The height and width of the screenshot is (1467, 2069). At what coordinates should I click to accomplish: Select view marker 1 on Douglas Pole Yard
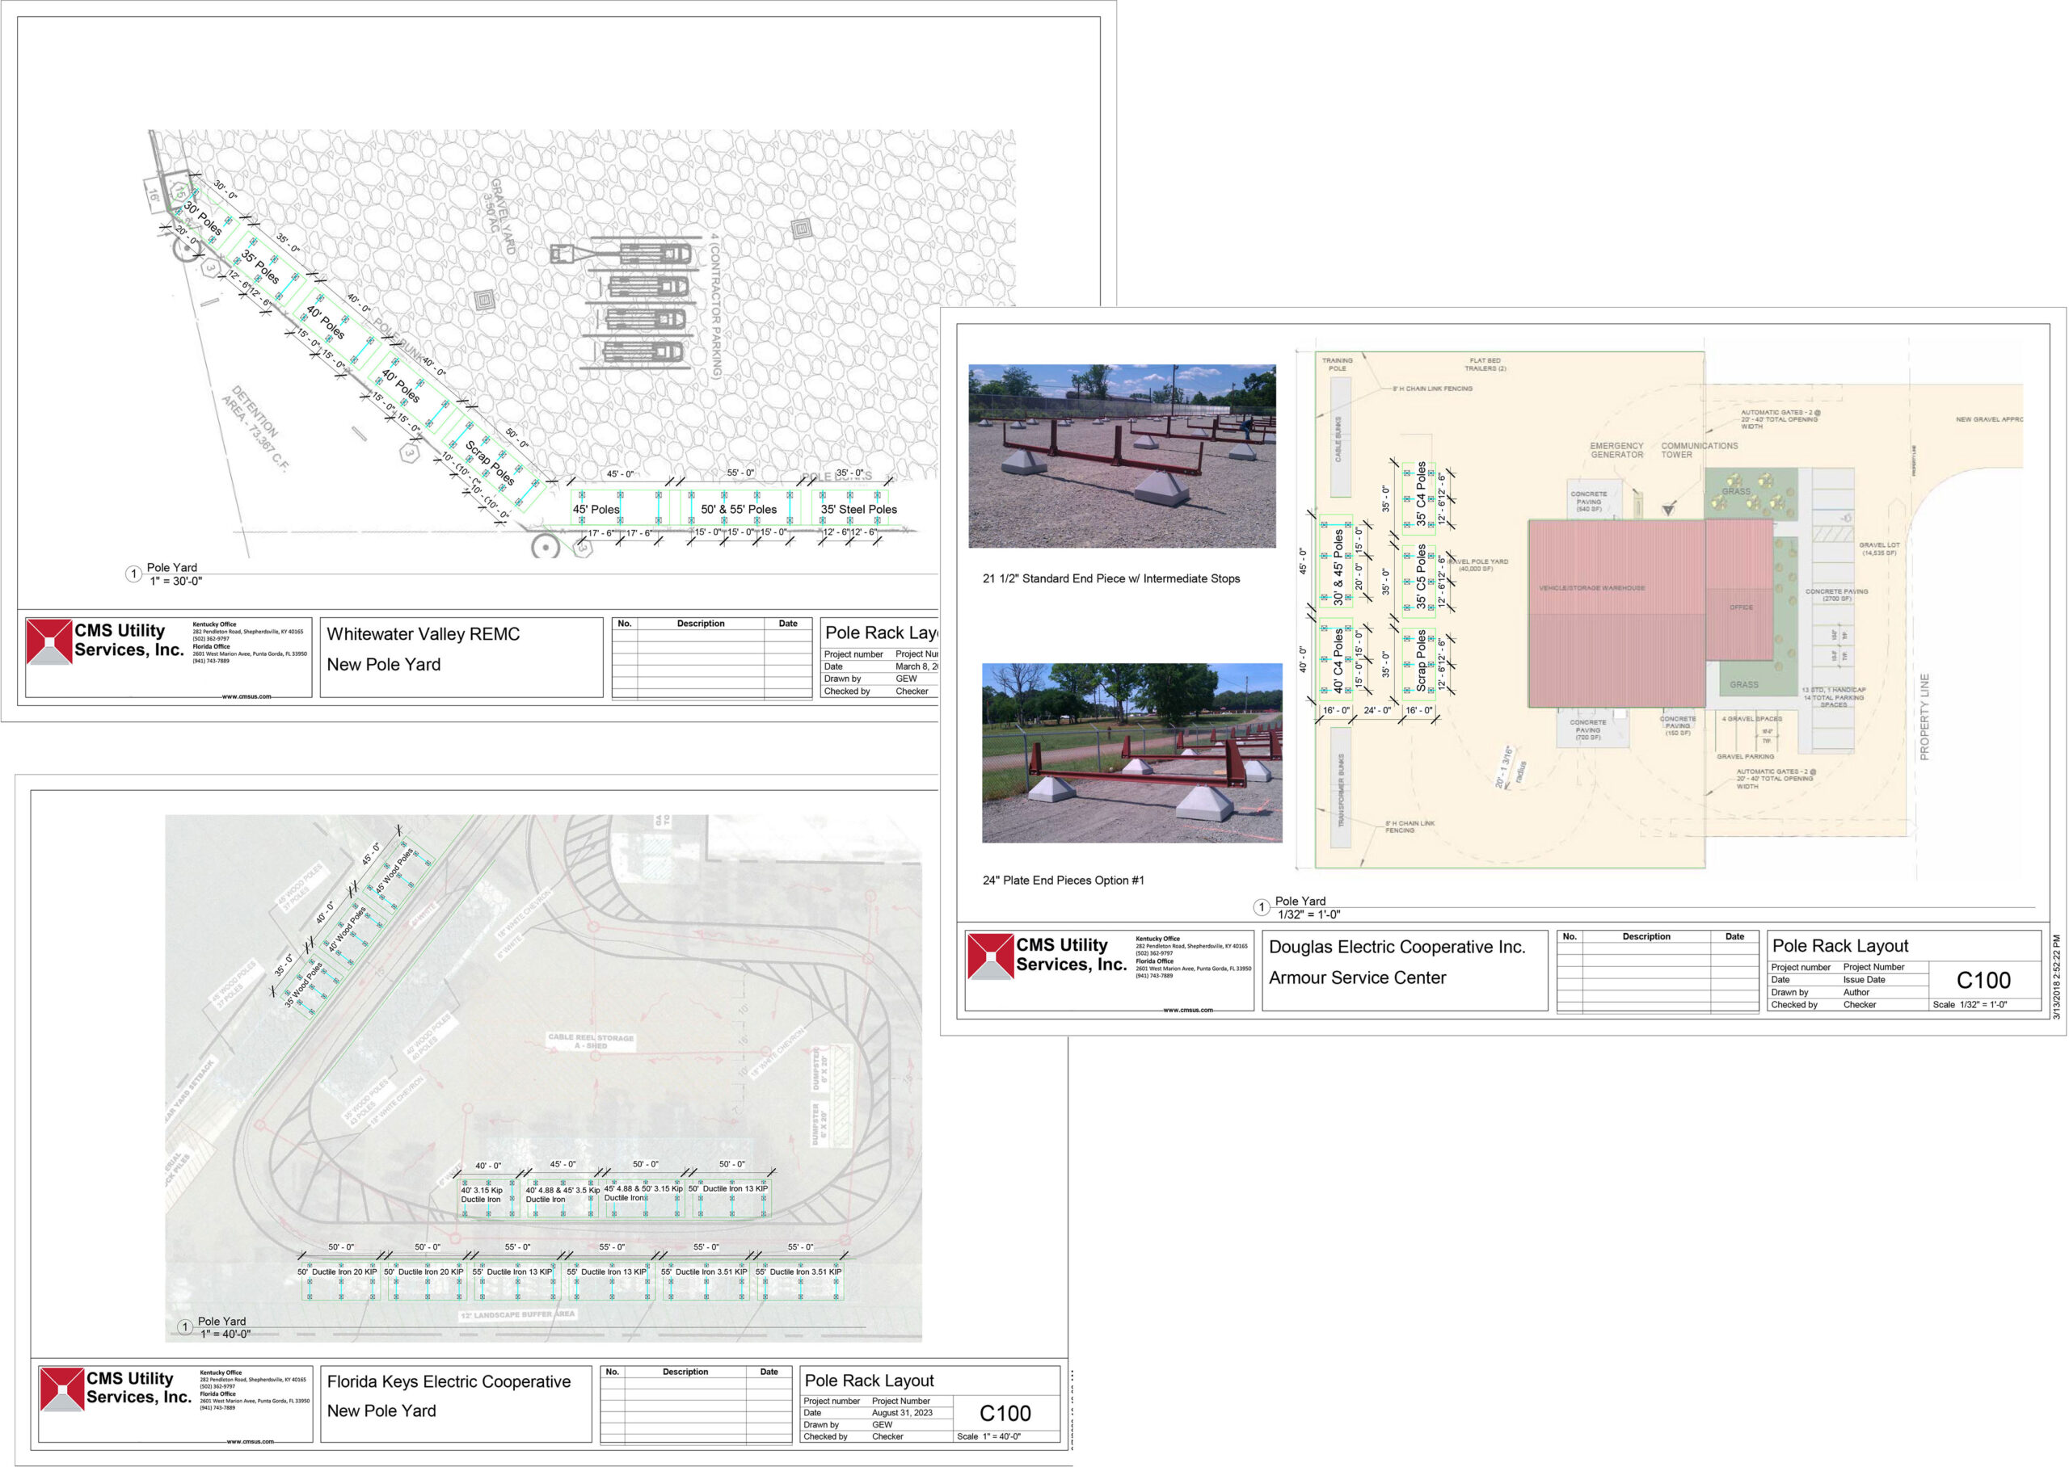click(1262, 907)
